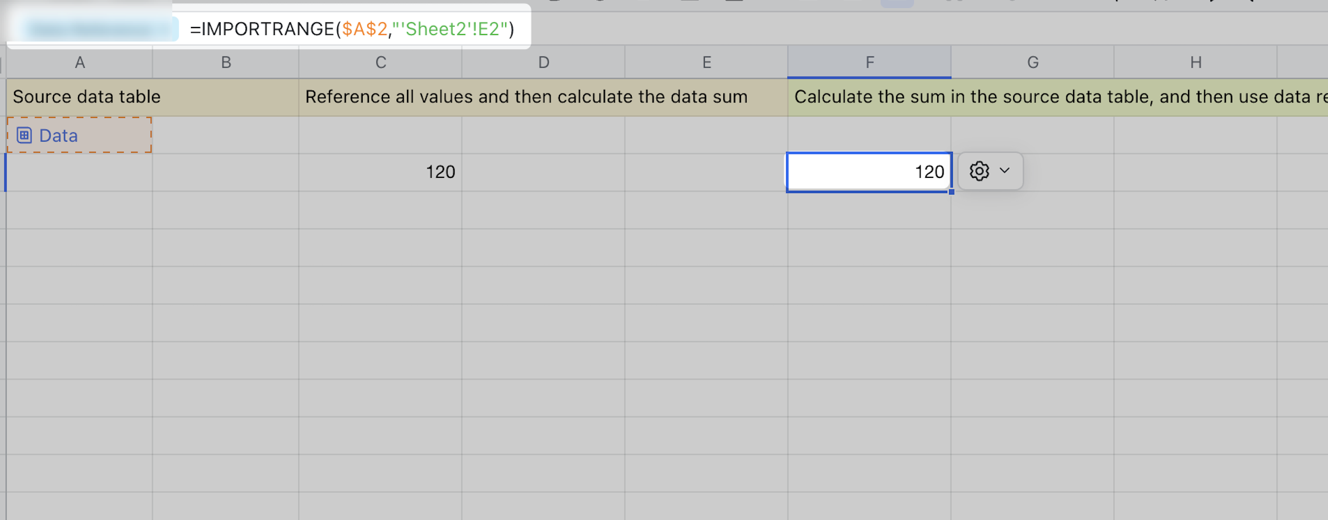Select the column E header
The image size is (1328, 520).
point(706,62)
